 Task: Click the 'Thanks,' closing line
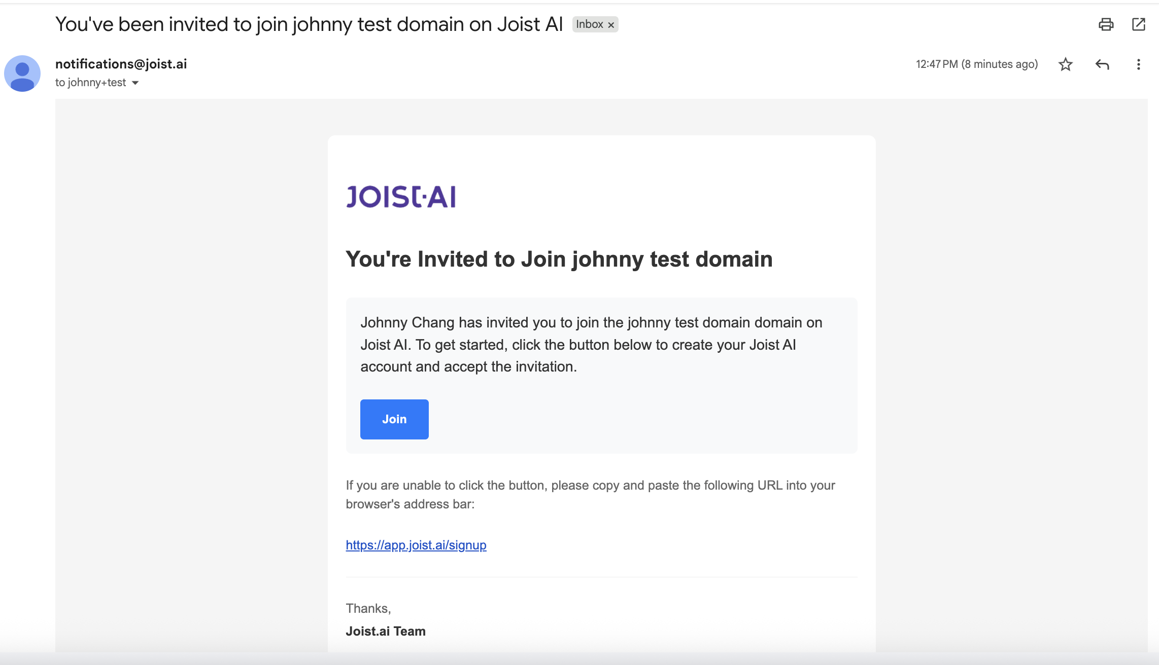368,608
